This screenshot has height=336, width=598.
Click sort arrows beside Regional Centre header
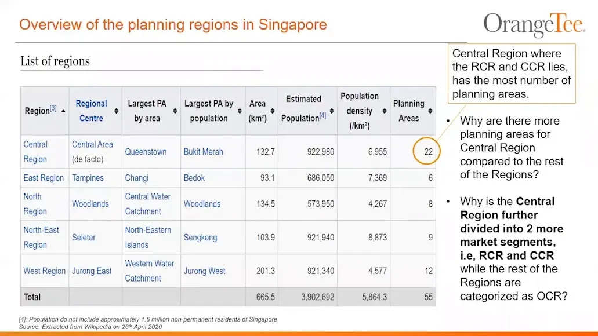(x=116, y=111)
